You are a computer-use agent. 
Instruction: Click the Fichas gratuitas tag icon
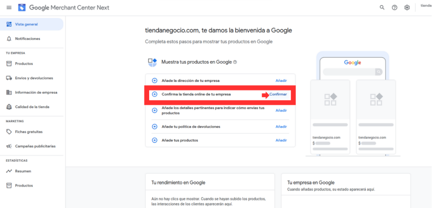9,132
